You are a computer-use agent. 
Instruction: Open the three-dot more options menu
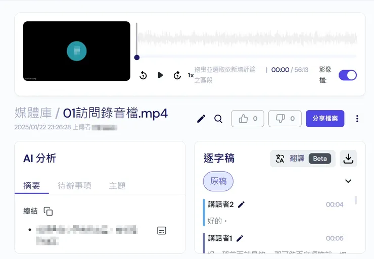357,119
